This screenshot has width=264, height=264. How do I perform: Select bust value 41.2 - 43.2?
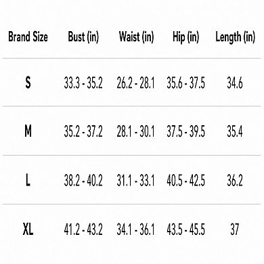(83, 229)
